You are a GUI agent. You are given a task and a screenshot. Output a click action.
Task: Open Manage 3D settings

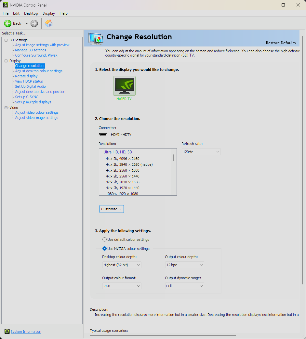click(31, 50)
